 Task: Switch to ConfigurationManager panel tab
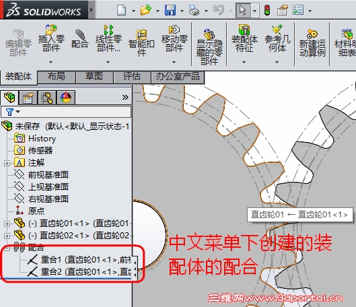pyautogui.click(x=47, y=98)
